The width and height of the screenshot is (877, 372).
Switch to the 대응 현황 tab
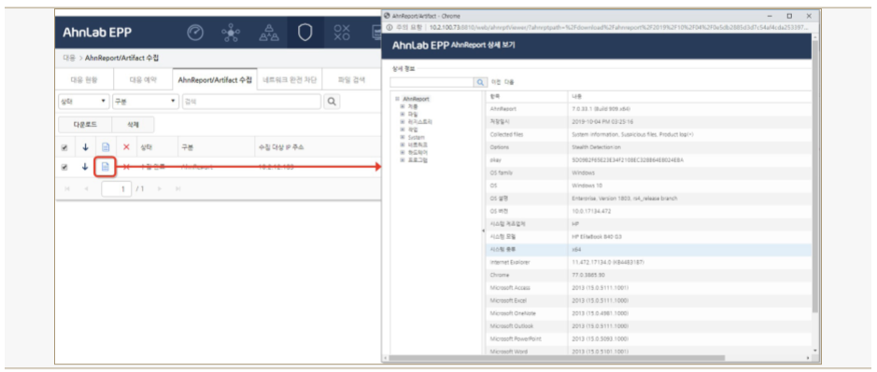[x=84, y=80]
